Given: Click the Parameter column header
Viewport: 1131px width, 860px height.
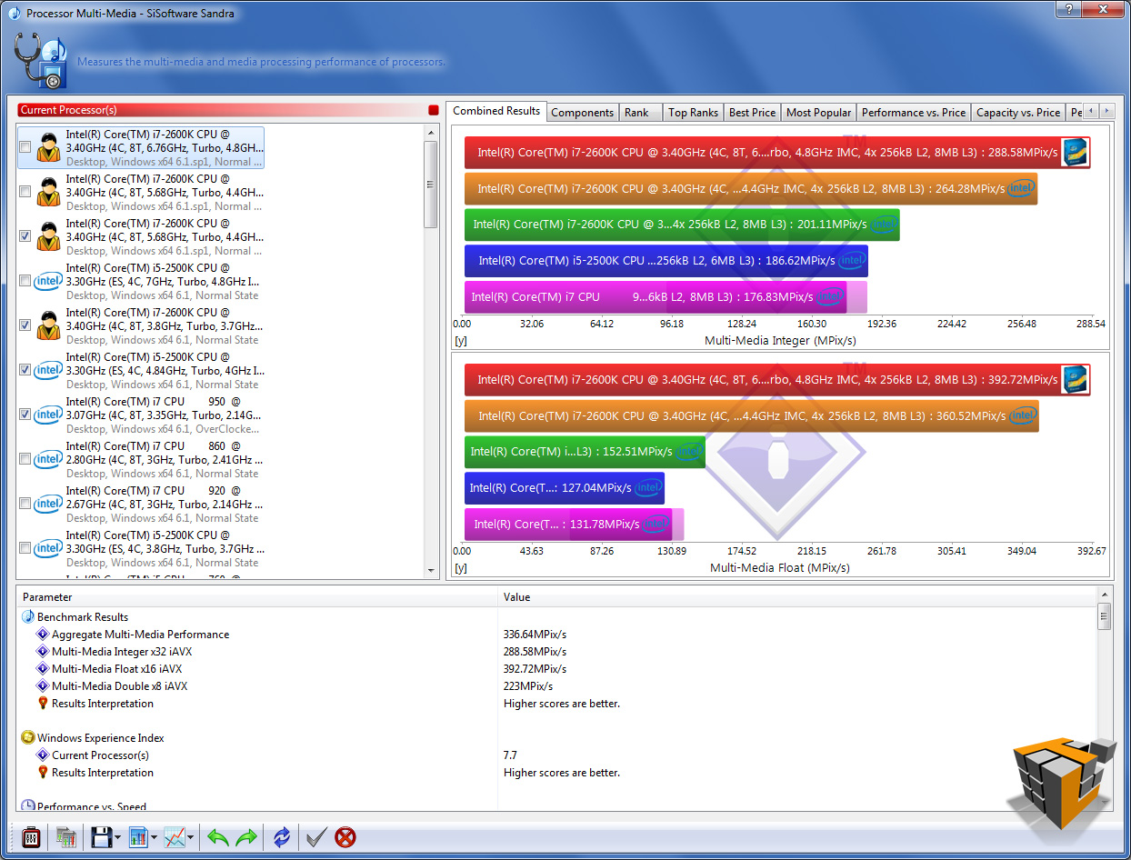Looking at the screenshot, I should pyautogui.click(x=257, y=597).
